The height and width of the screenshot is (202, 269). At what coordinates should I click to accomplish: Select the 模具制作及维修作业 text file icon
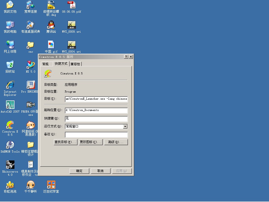coord(30,165)
